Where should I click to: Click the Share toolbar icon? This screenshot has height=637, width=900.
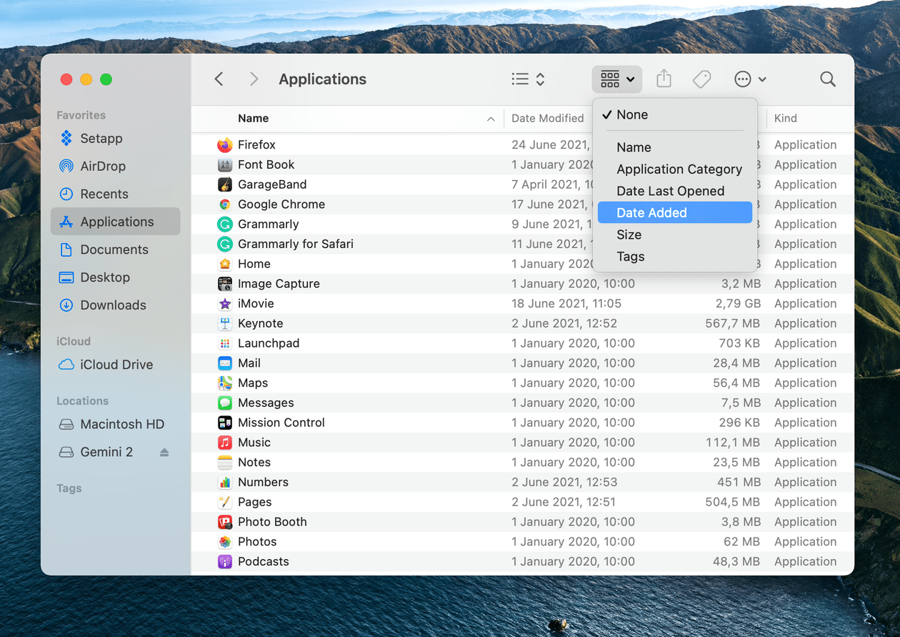click(x=664, y=79)
